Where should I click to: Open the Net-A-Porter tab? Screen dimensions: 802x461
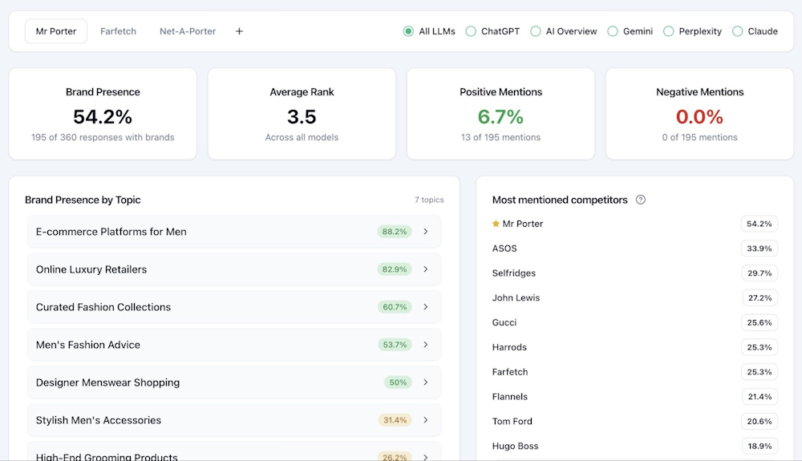(188, 31)
